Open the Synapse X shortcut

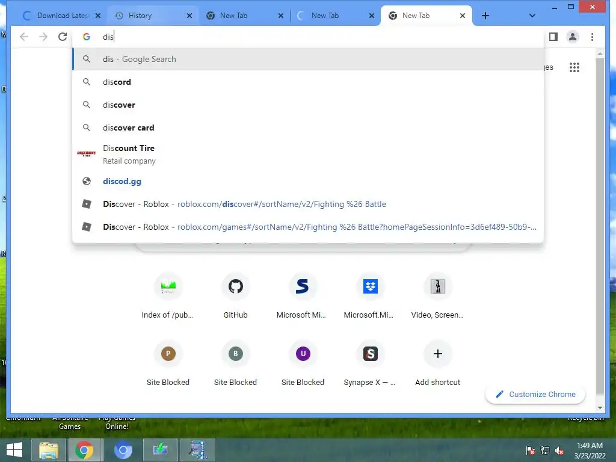pos(370,364)
